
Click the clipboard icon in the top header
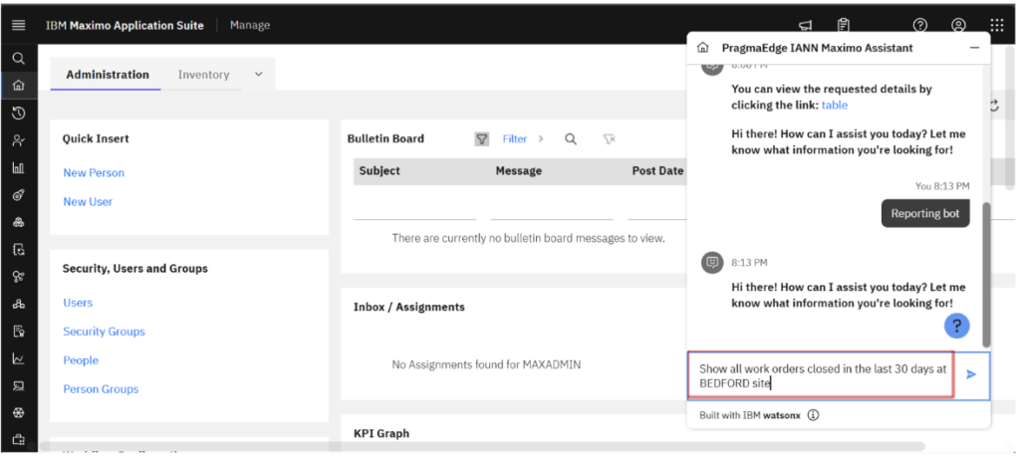pyautogui.click(x=843, y=25)
